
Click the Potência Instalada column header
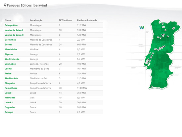coord(87,20)
